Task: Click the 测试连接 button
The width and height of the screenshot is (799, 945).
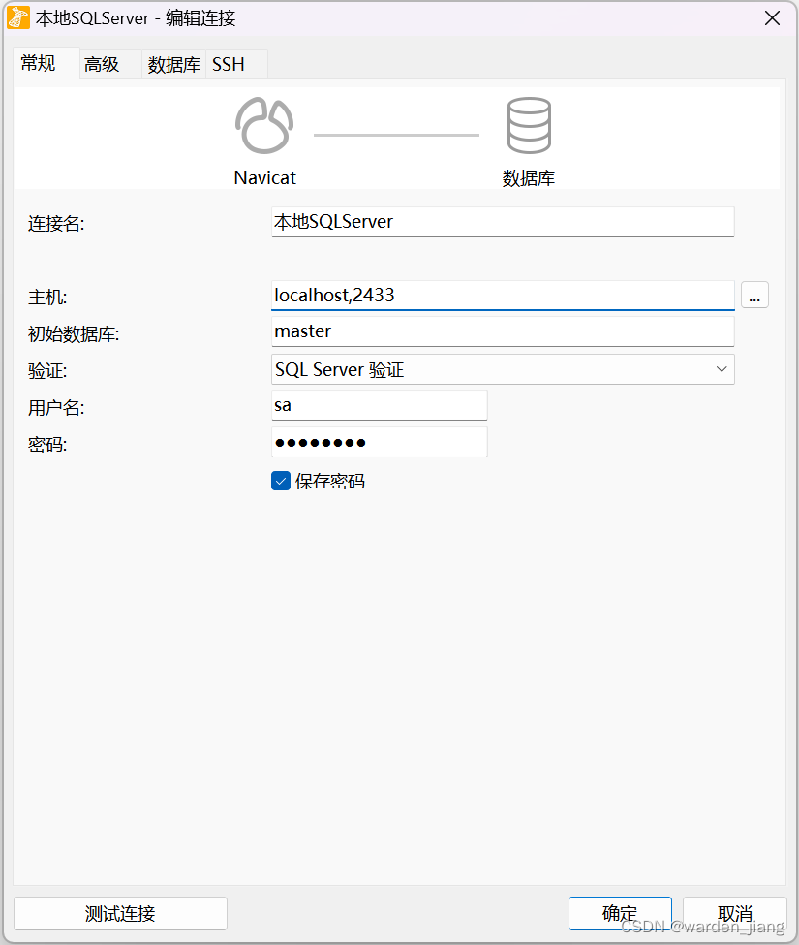Action: [x=120, y=913]
